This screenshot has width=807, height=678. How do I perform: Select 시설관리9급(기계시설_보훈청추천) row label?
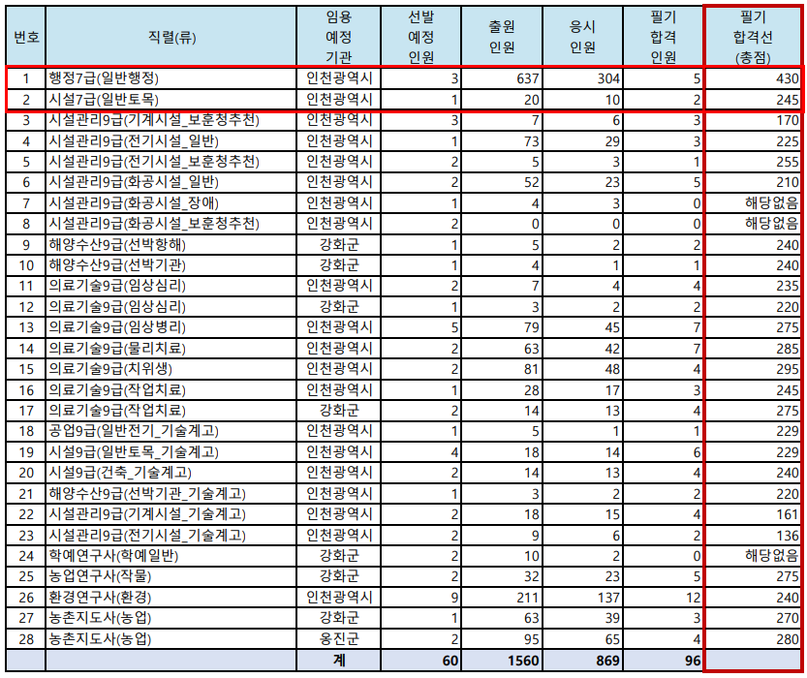click(x=171, y=120)
